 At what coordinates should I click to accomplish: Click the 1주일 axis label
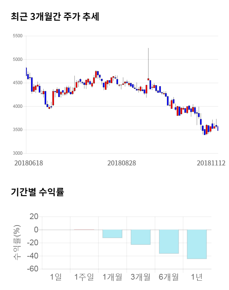coord(84,277)
